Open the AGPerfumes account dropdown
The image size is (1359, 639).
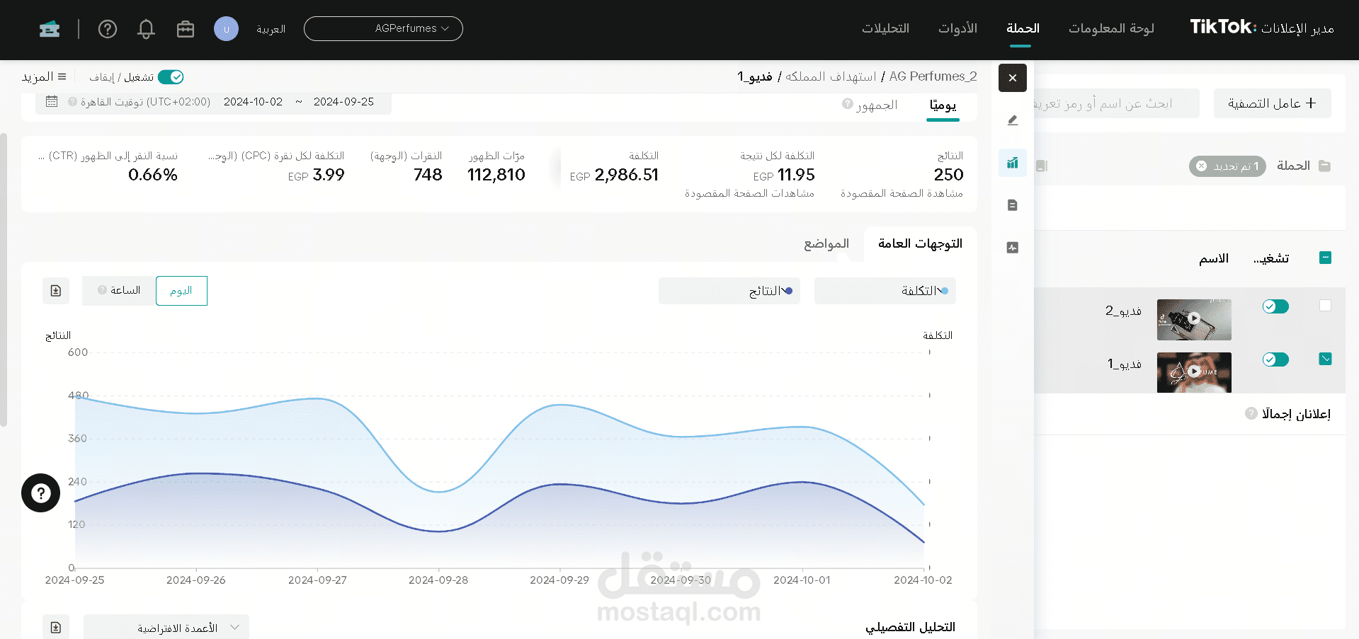click(x=383, y=29)
